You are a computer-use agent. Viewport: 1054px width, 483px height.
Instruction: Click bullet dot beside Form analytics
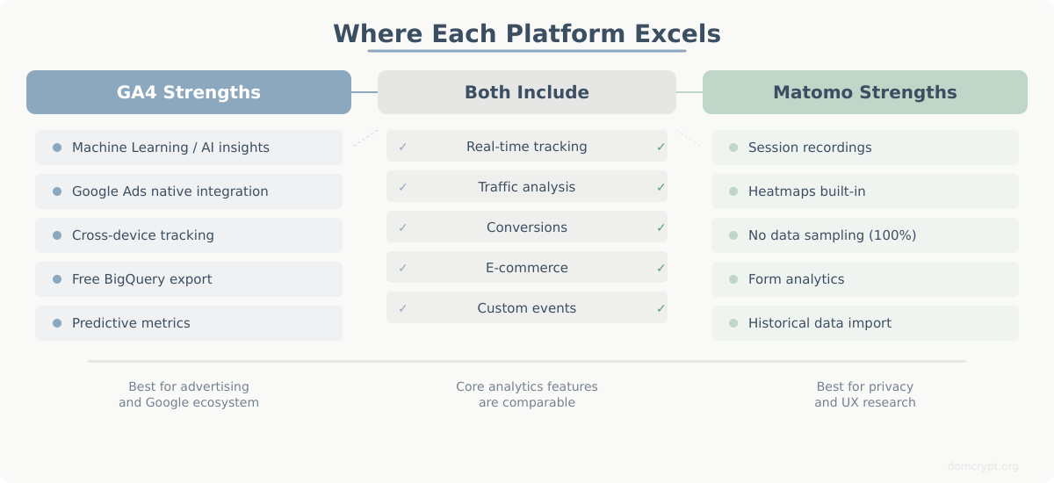pos(733,279)
